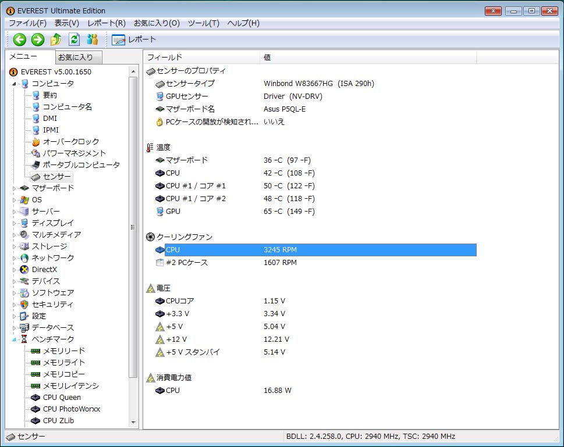Select CPU Queen benchmark item
Screen dimensions: 564x447
62,398
